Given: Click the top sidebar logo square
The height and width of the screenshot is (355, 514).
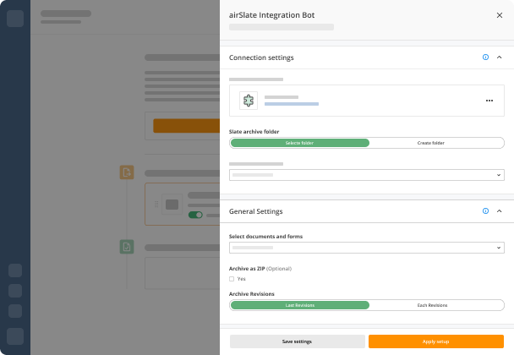Looking at the screenshot, I should tap(15, 19).
